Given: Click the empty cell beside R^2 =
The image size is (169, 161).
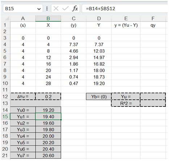Looking at the screenshot, I should (x=153, y=103).
